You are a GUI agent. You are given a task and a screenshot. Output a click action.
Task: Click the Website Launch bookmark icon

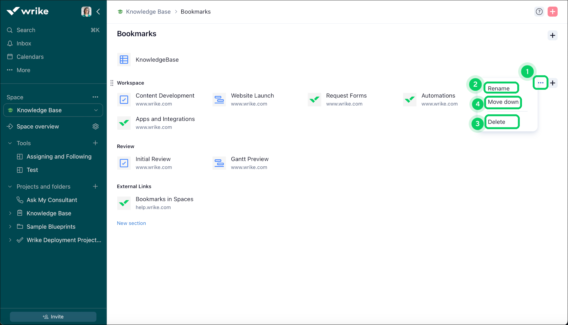219,100
